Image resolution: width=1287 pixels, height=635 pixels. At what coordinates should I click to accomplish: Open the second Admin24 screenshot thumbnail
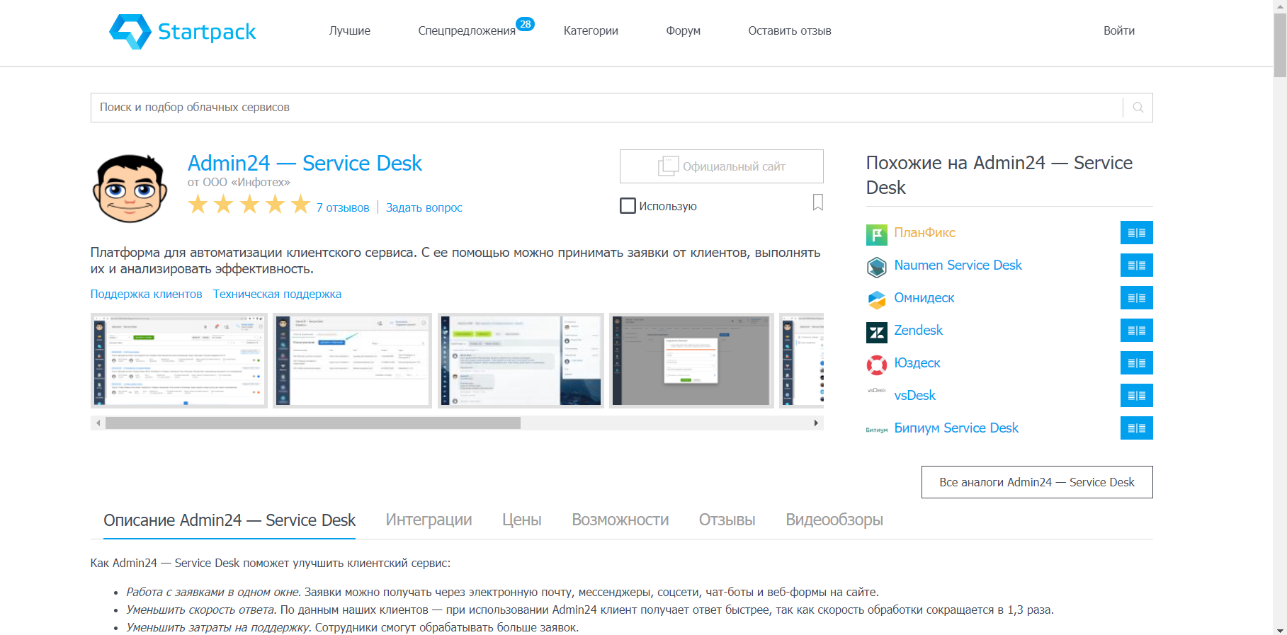click(x=353, y=361)
